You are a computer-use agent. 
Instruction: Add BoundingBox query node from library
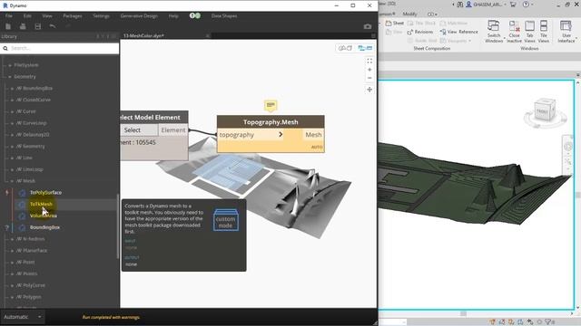tap(44, 227)
